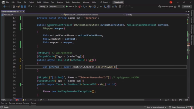Viewport: 194px width, 109px height.
Task: Open the Debug configuration dropdown
Action: tap(44, 7)
